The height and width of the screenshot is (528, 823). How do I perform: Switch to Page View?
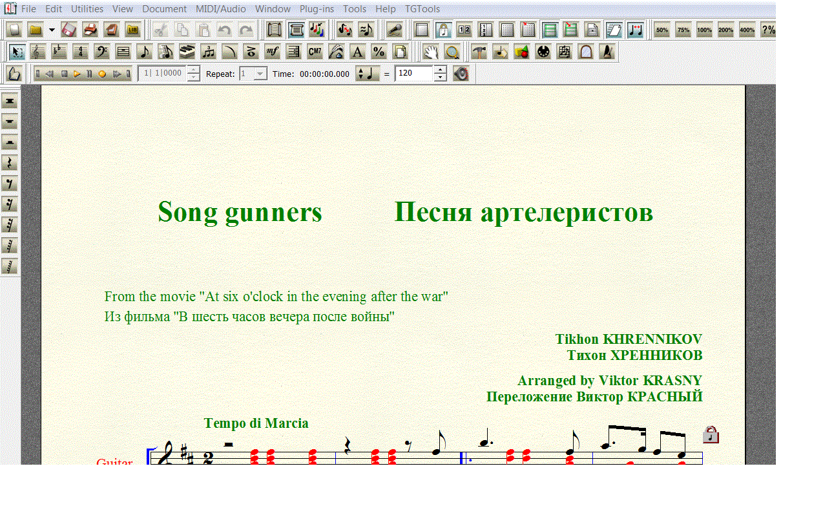(x=295, y=30)
